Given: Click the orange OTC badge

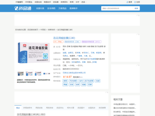Looking at the screenshot, I should [x=58, y=42].
